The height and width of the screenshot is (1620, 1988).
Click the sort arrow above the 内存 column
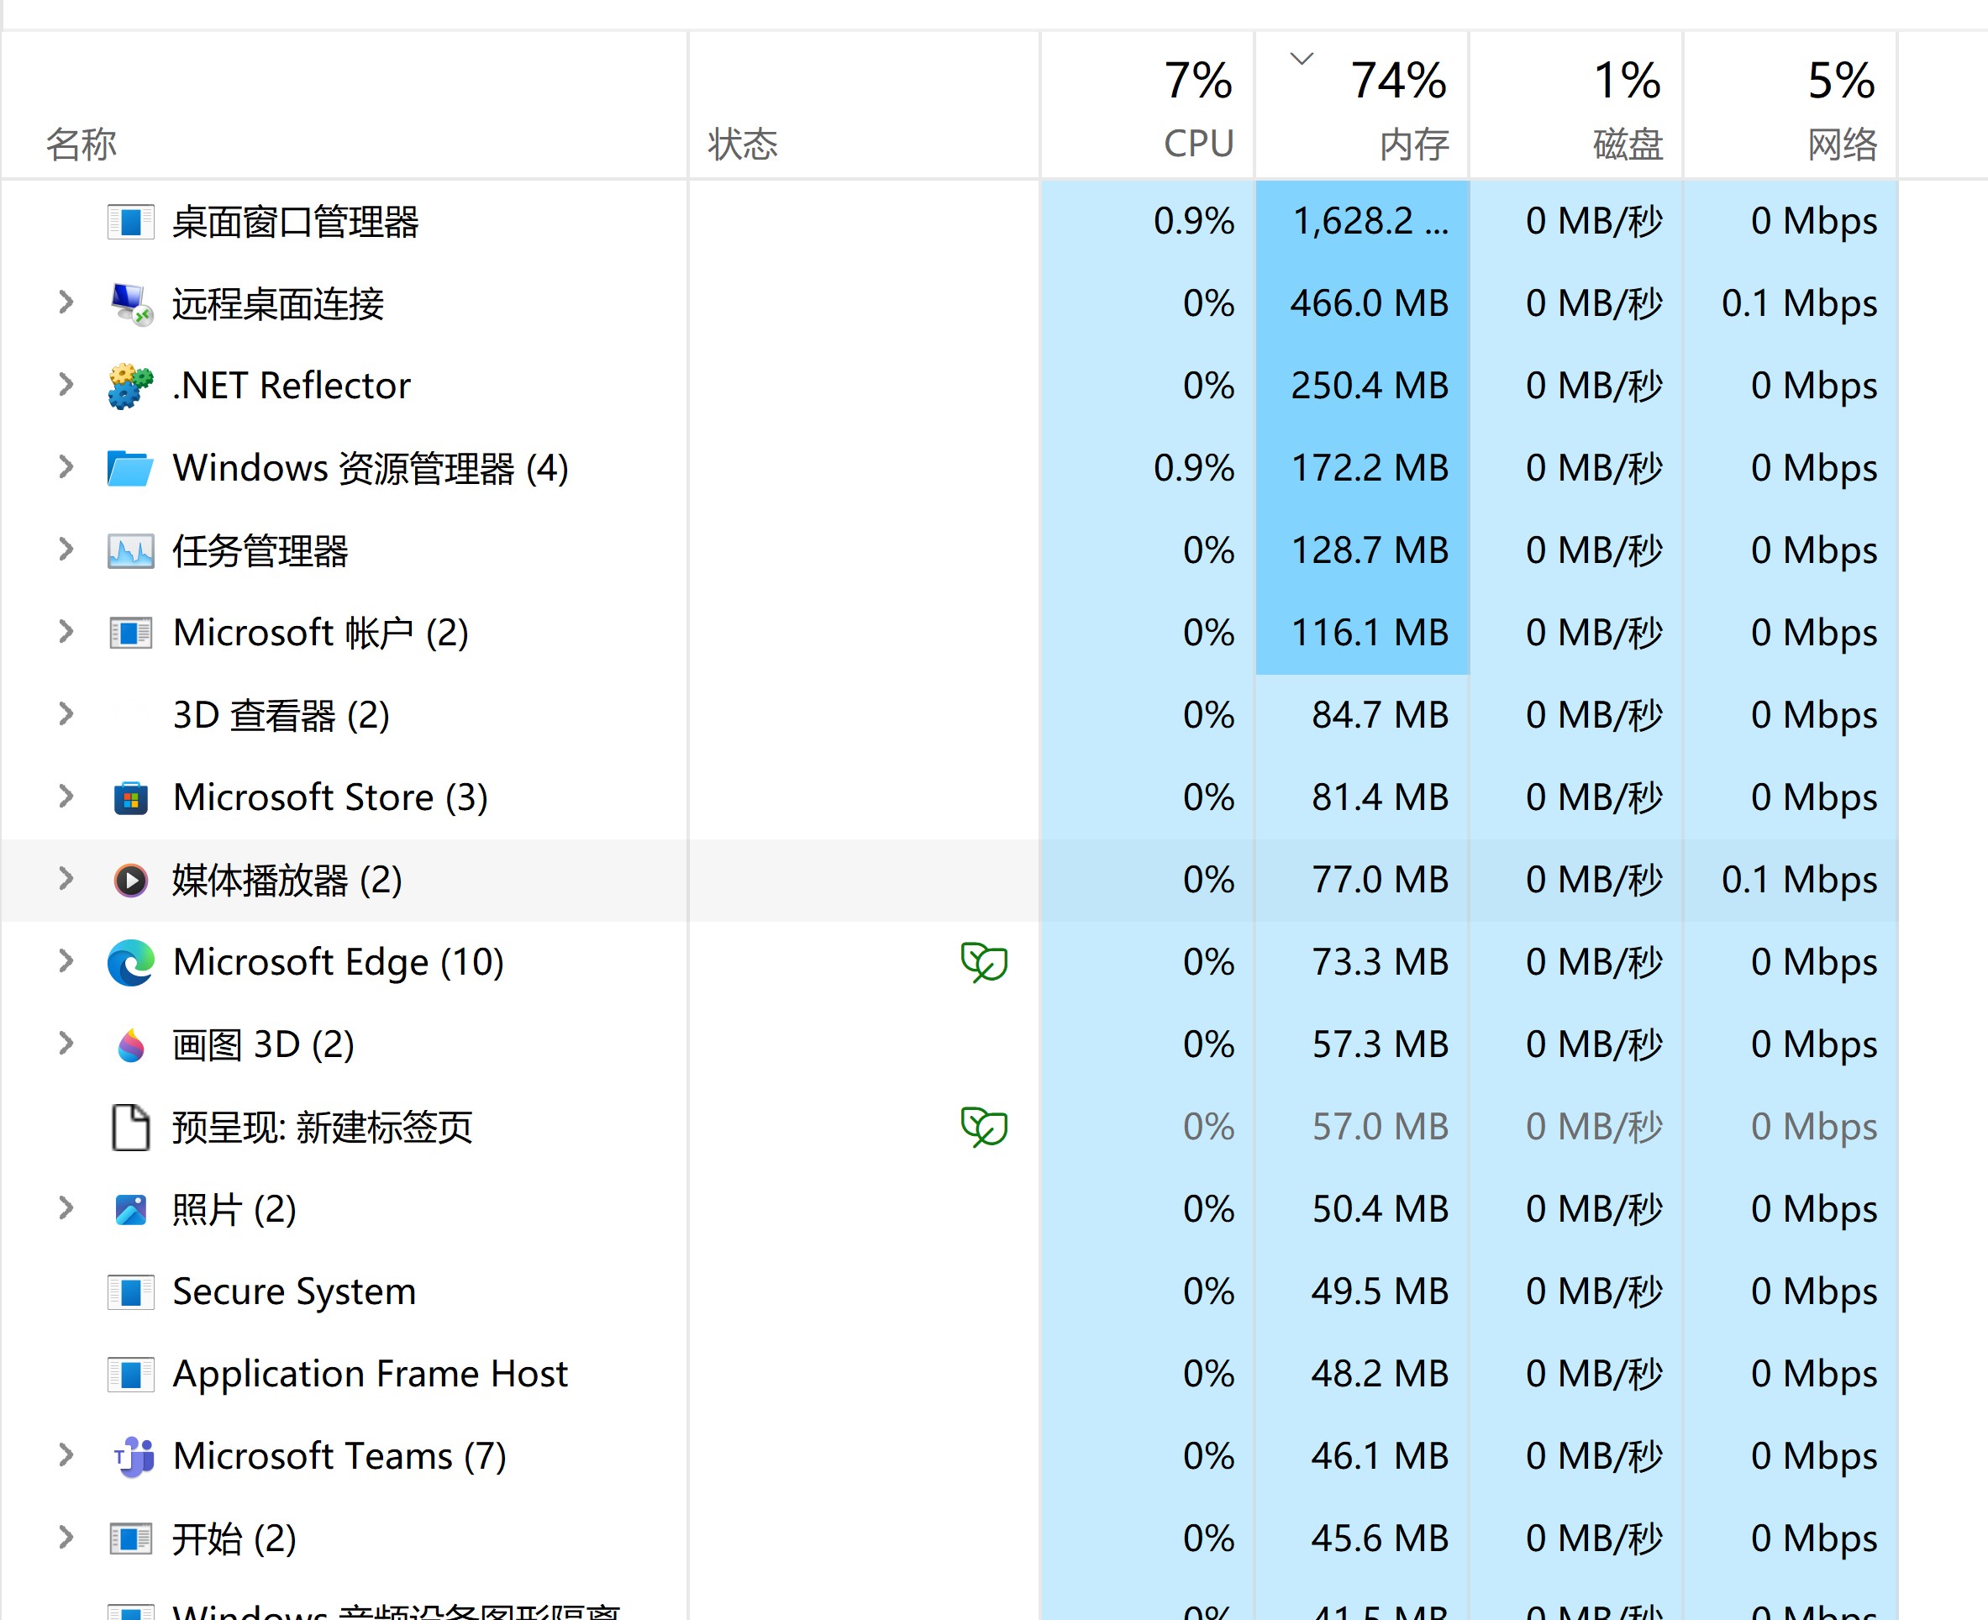click(x=1301, y=58)
